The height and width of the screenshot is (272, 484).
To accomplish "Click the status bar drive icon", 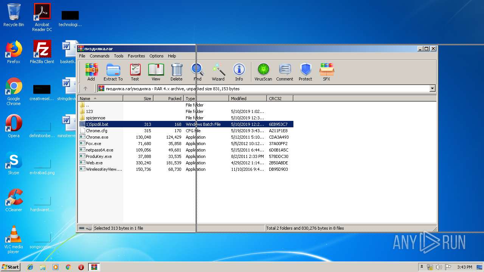I will point(82,228).
